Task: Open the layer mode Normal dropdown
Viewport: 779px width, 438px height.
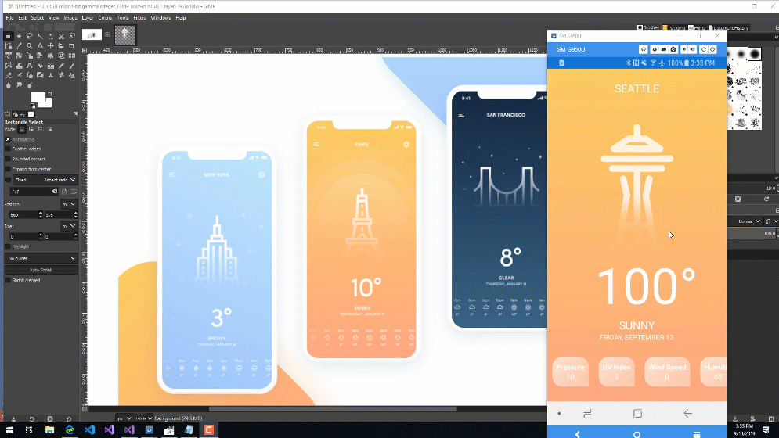Action: [x=748, y=221]
